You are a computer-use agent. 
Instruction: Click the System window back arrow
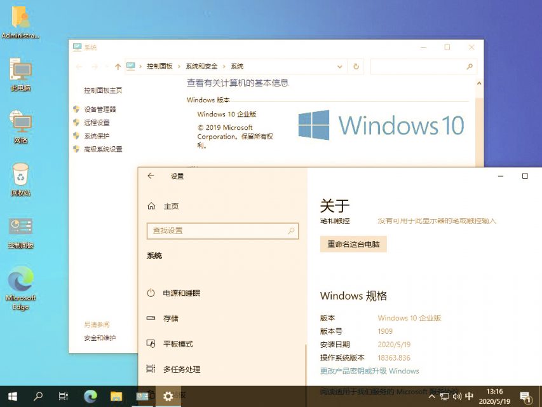pos(79,66)
